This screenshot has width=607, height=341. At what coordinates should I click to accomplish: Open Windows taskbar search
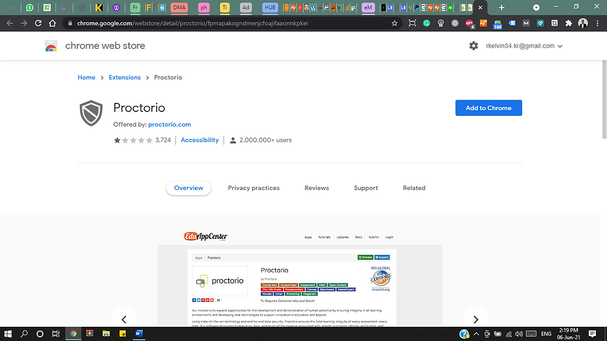point(24,334)
